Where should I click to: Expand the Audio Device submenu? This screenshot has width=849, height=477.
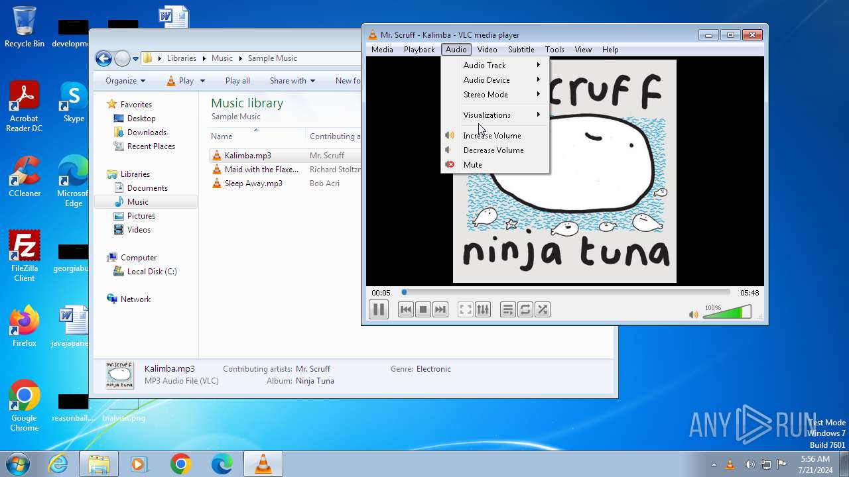pos(495,80)
